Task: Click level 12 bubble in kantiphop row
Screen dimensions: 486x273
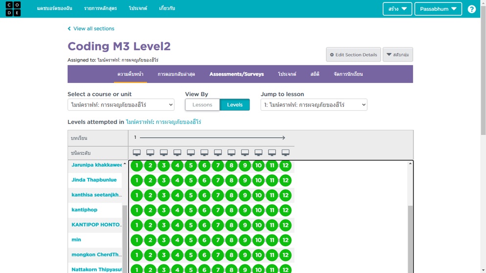Action: click(286, 210)
